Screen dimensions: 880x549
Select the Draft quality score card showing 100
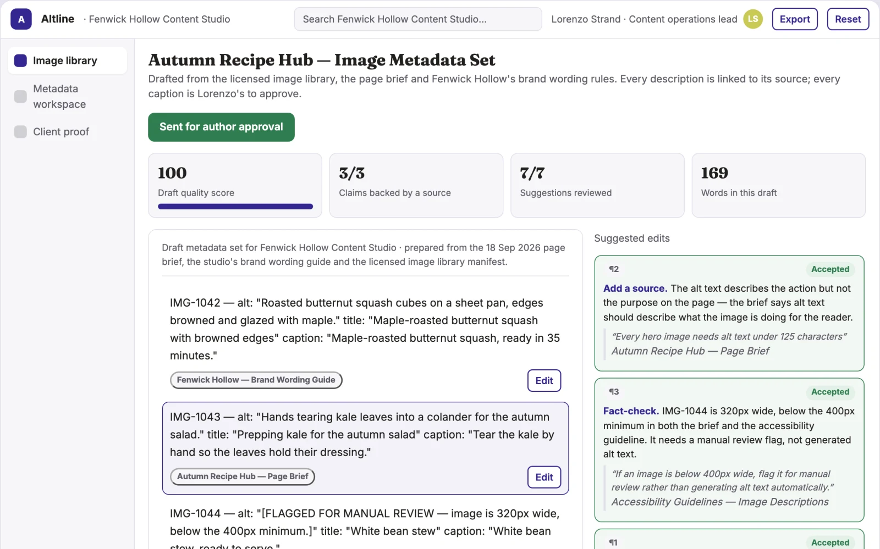point(235,185)
